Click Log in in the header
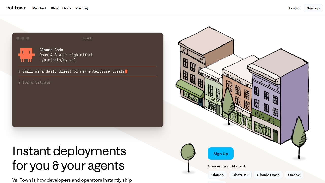The width and height of the screenshot is (325, 183). [x=294, y=8]
